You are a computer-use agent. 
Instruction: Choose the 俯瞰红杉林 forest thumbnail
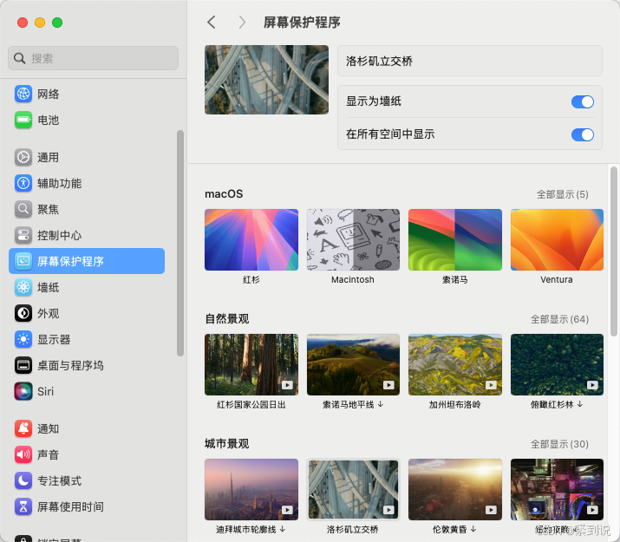point(557,364)
